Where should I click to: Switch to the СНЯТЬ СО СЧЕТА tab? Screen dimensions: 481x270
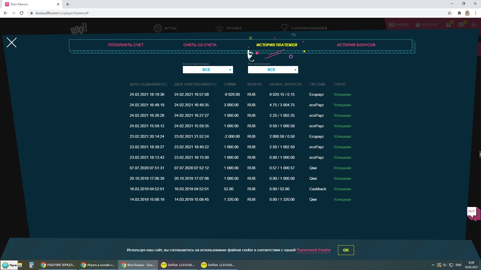[200, 45]
